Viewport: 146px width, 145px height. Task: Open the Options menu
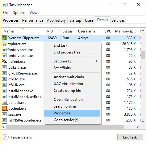19,13
